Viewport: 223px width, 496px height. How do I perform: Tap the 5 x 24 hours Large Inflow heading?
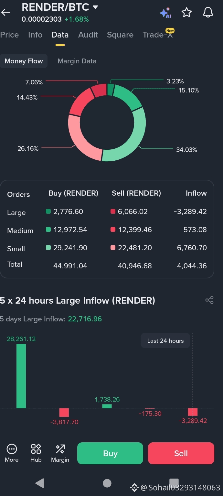[78, 300]
